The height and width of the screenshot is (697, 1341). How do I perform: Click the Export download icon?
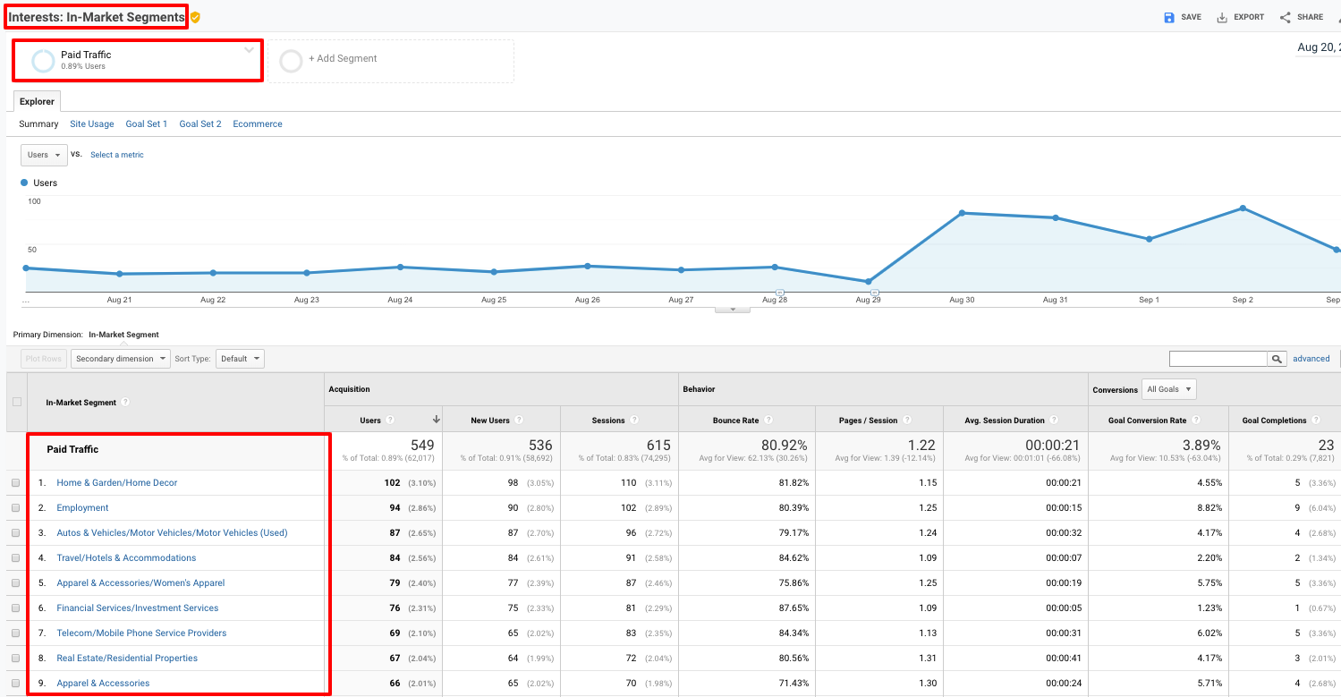1222,17
